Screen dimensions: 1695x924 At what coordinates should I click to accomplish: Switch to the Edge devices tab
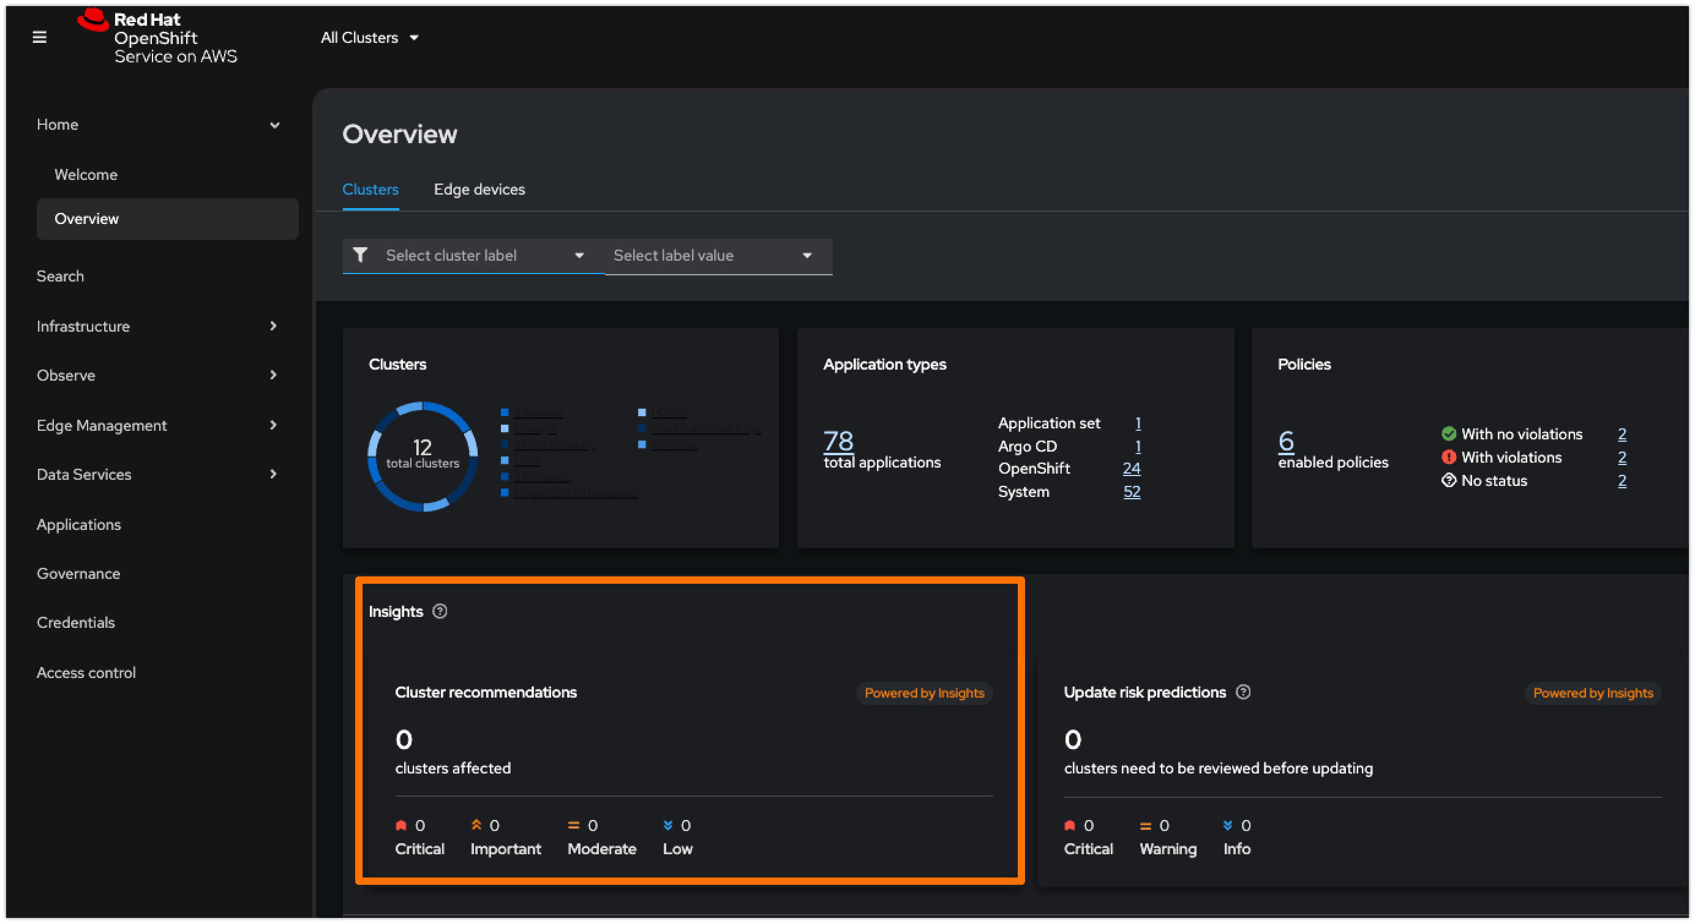coord(479,190)
